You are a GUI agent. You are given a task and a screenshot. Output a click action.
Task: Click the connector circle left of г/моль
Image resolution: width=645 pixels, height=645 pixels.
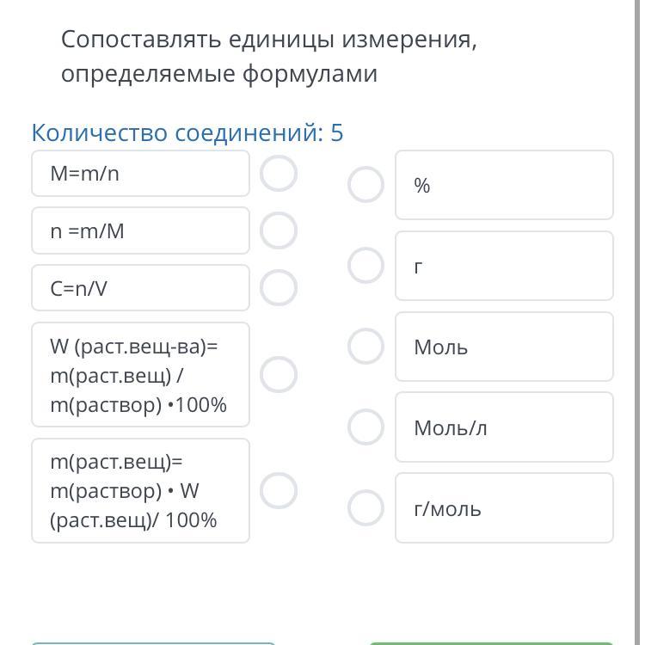tap(365, 508)
